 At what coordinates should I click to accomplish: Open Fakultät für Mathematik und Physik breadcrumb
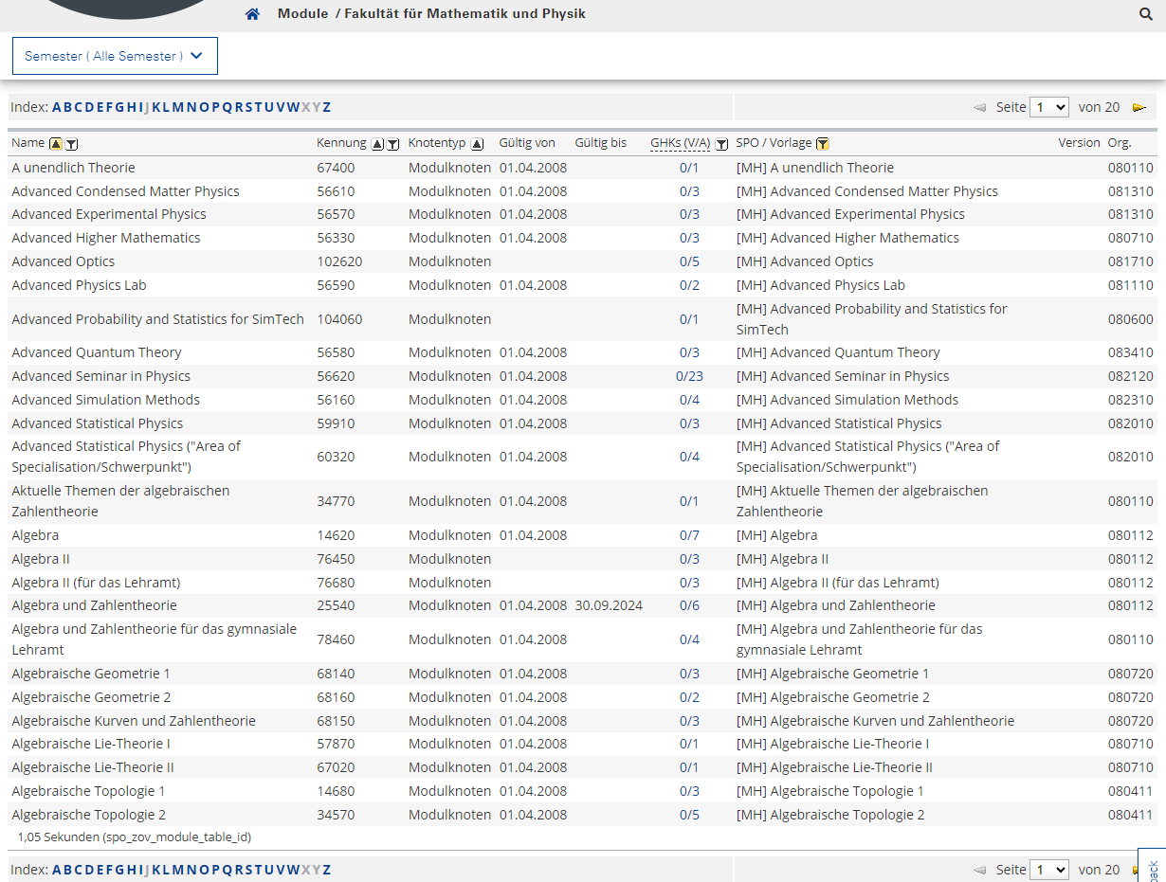pos(465,13)
